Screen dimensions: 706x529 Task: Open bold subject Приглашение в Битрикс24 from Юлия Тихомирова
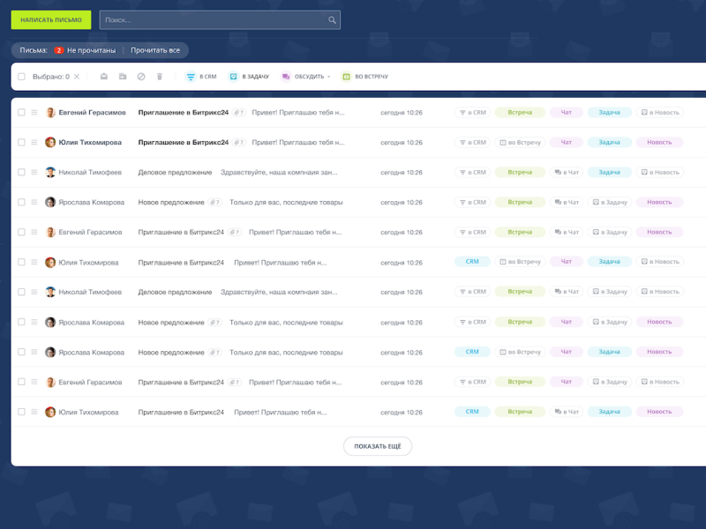(x=184, y=142)
